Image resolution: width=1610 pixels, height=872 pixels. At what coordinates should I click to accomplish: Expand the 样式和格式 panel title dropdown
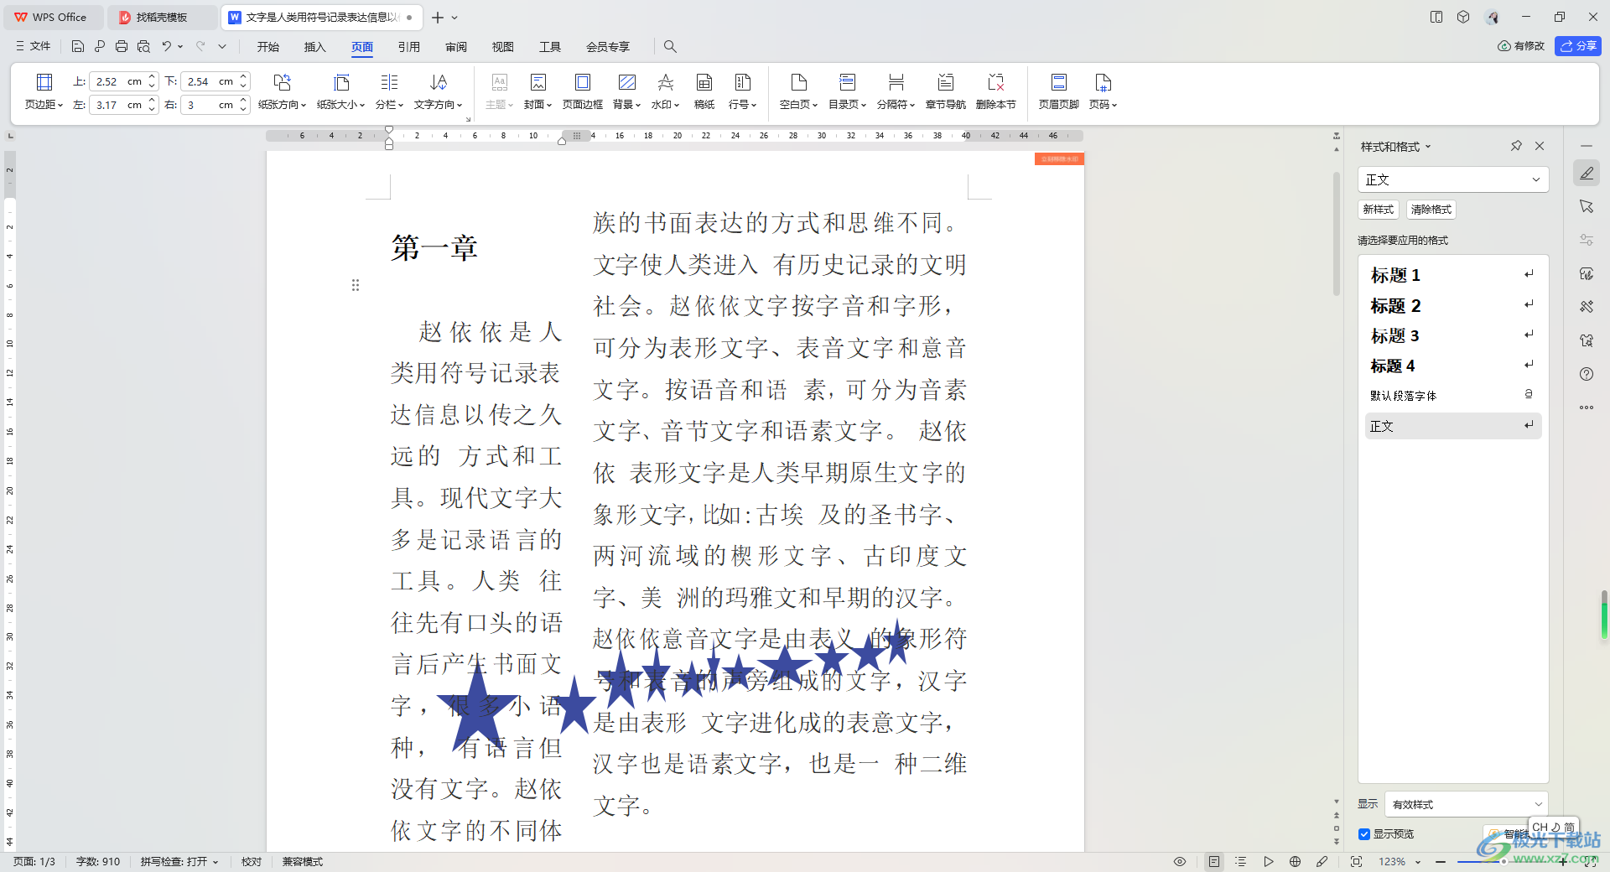pyautogui.click(x=1428, y=147)
